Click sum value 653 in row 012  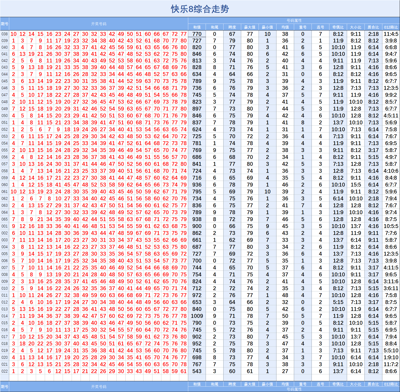tap(197, 302)
